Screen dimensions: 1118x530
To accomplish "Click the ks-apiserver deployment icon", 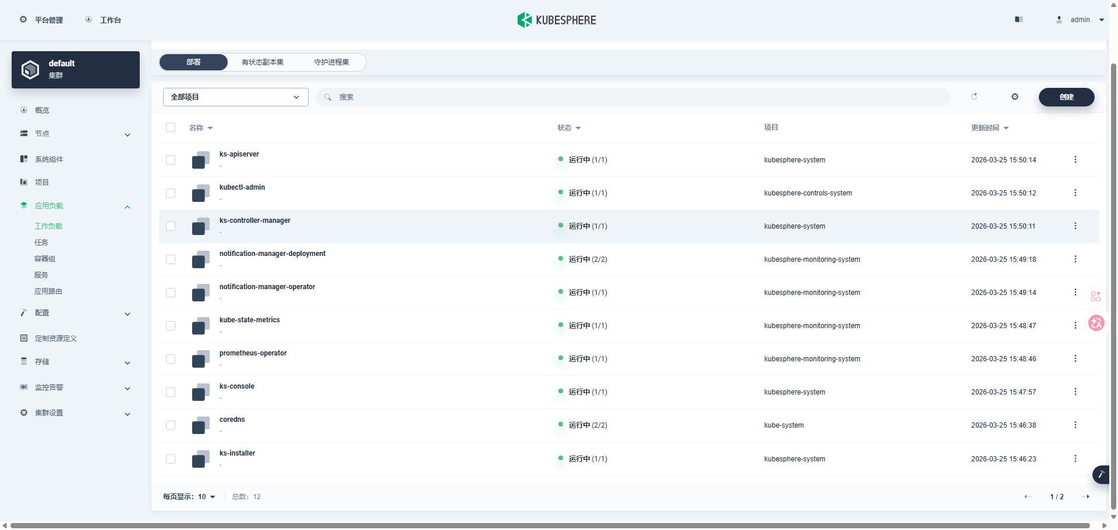I will tap(201, 160).
